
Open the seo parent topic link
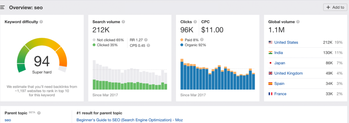point(8,120)
